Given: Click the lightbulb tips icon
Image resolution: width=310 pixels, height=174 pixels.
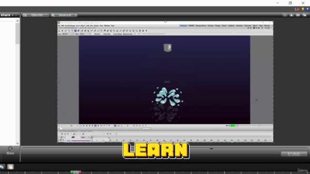Looking at the screenshot, I should (x=303, y=9).
